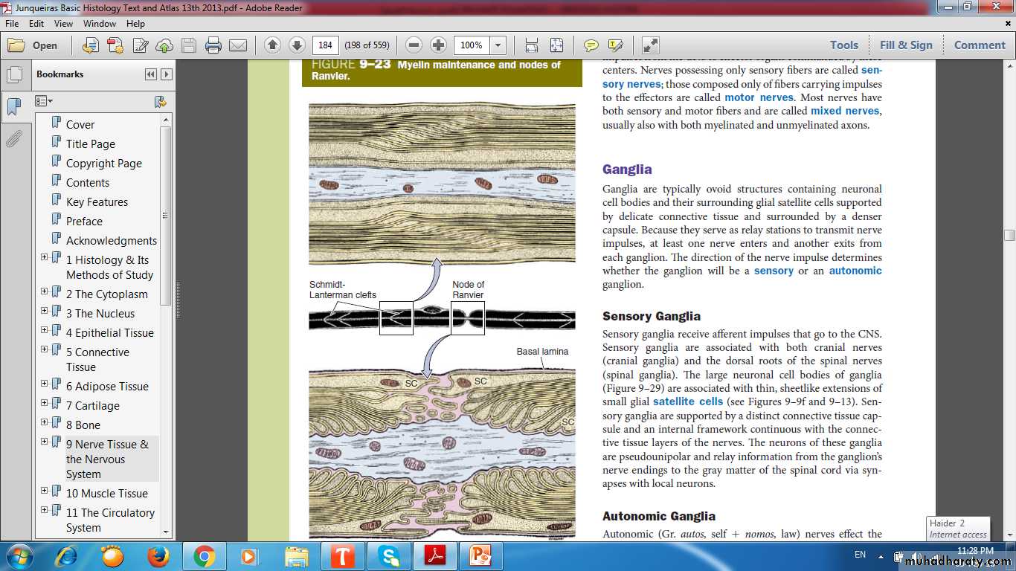
Task: Go to previous page with up arrow
Action: 272,45
